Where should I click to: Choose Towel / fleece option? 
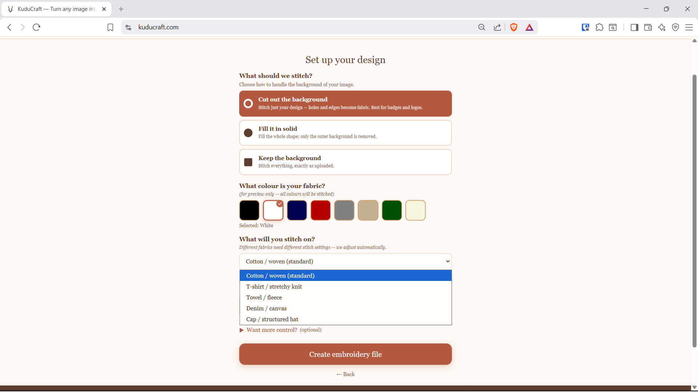click(345, 298)
